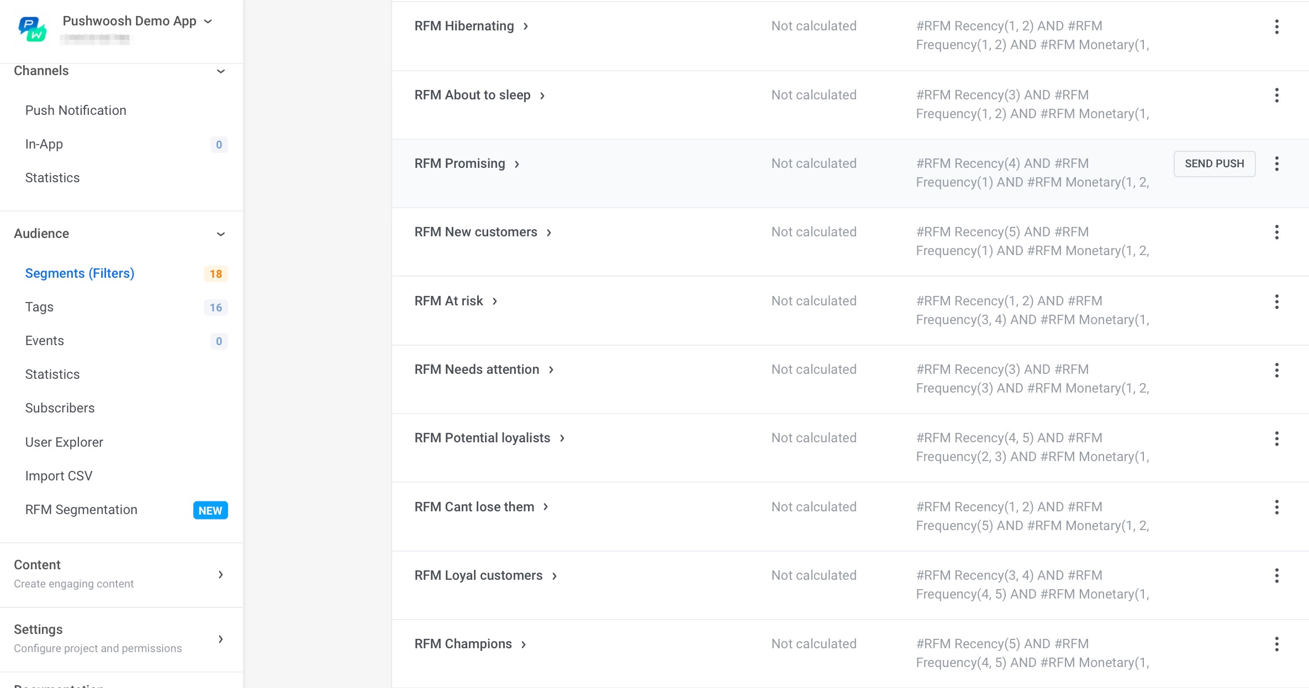This screenshot has width=1309, height=688.
Task: Open three-dot menu for RFM Hibernating
Action: (x=1276, y=27)
